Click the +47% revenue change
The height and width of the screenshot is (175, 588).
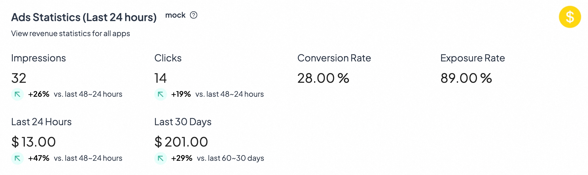click(x=39, y=158)
